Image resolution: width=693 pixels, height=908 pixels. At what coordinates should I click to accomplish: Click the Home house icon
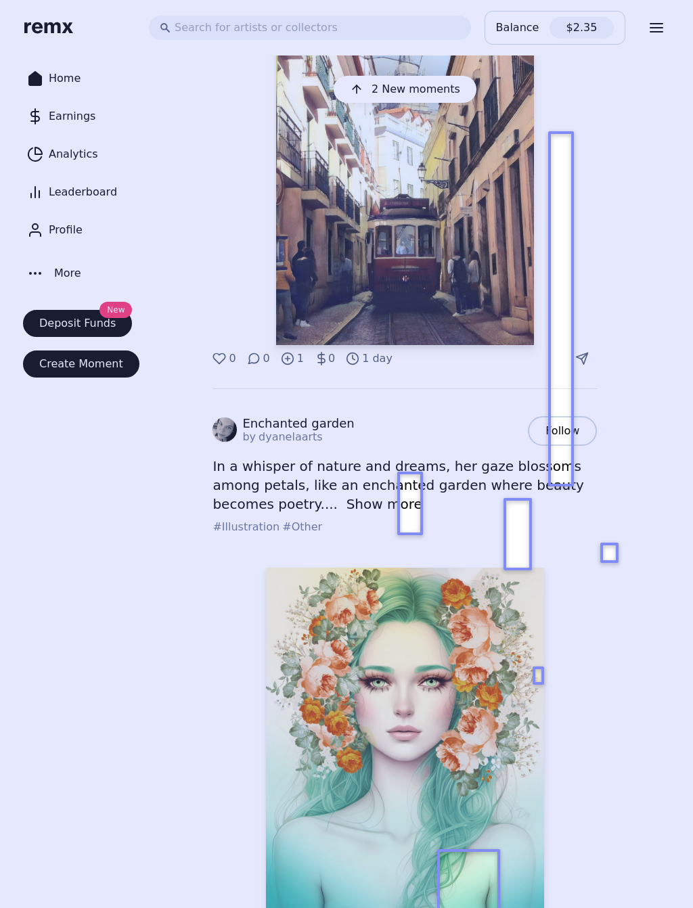35,78
